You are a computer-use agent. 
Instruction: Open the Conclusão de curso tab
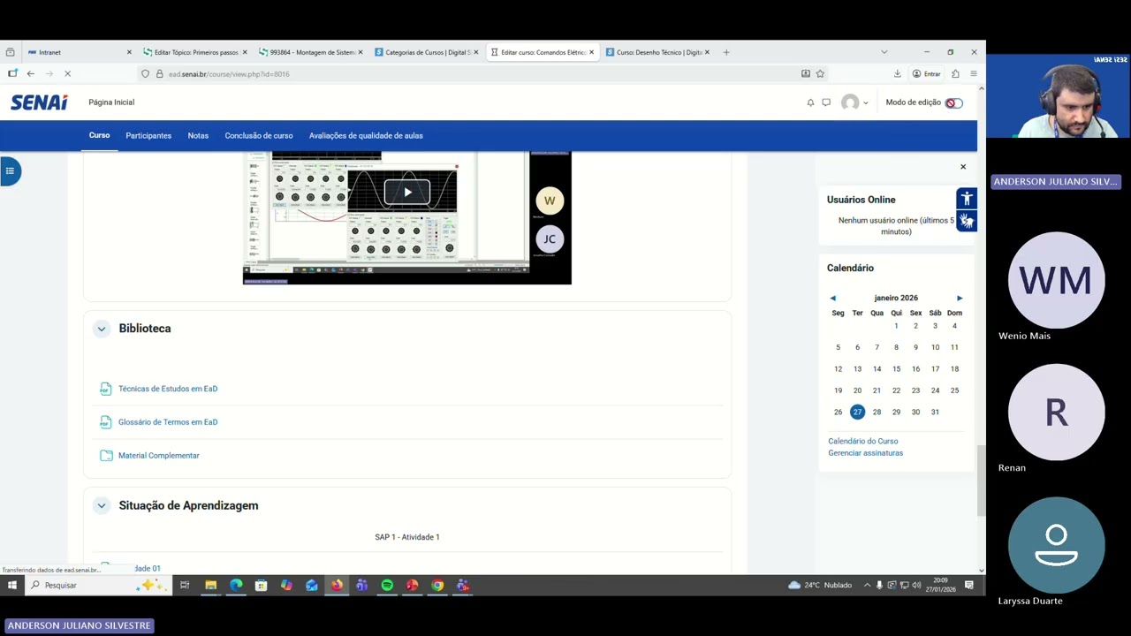click(x=259, y=135)
